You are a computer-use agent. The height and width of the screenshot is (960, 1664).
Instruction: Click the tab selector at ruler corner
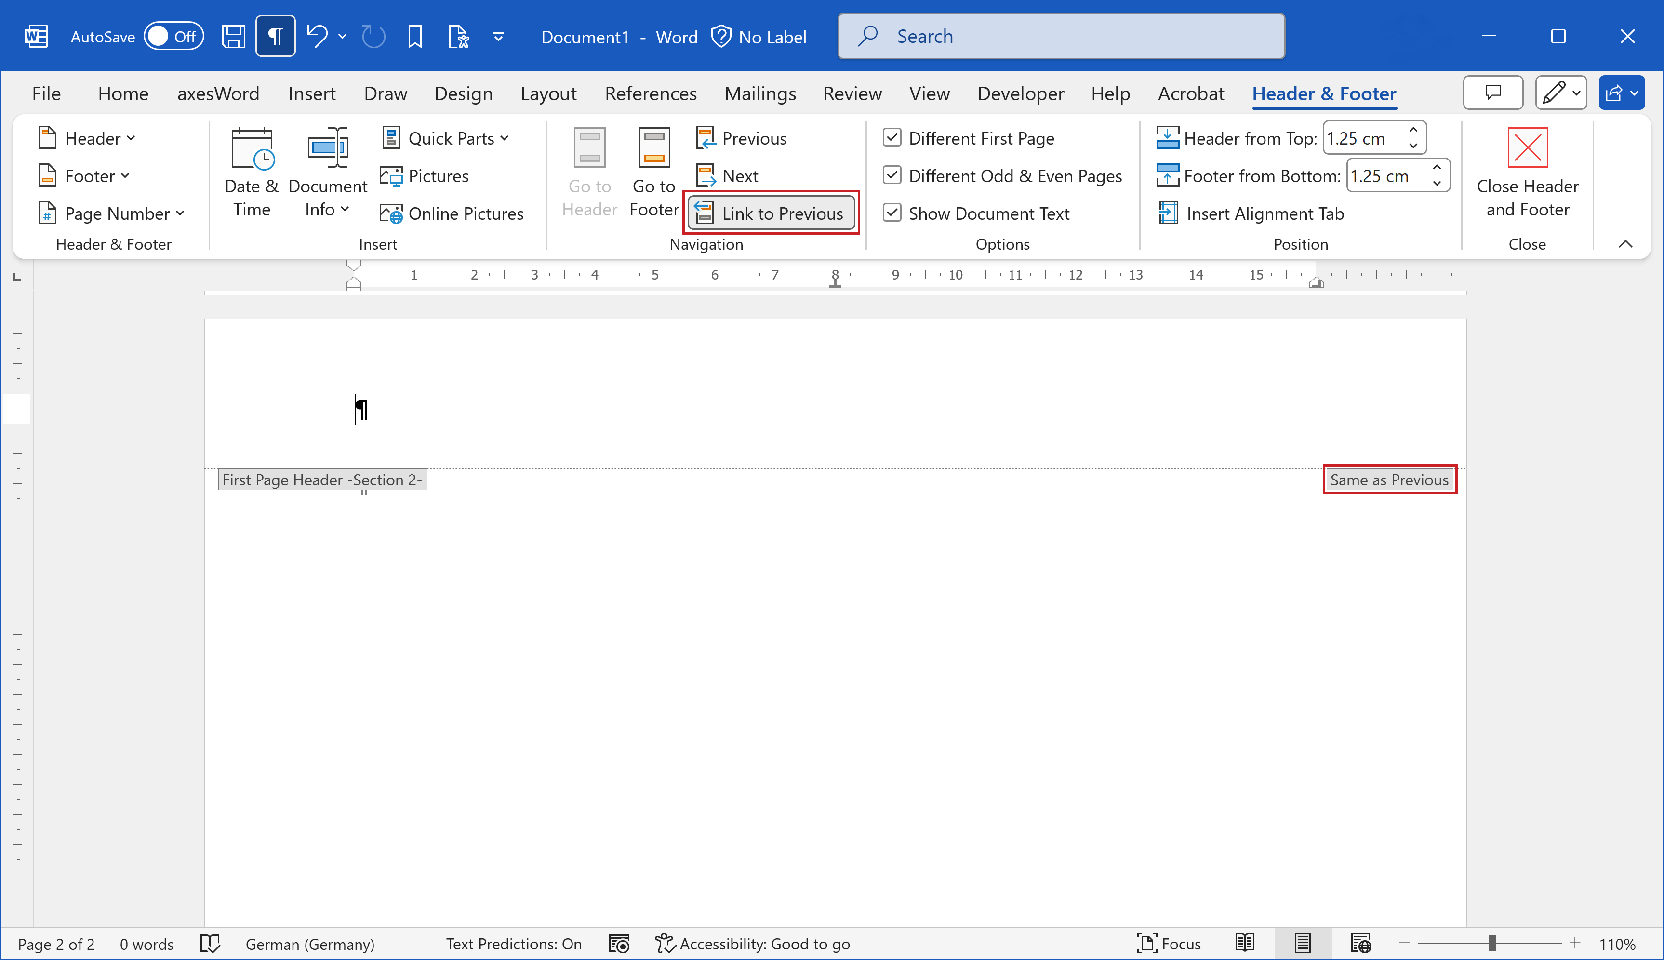click(17, 277)
